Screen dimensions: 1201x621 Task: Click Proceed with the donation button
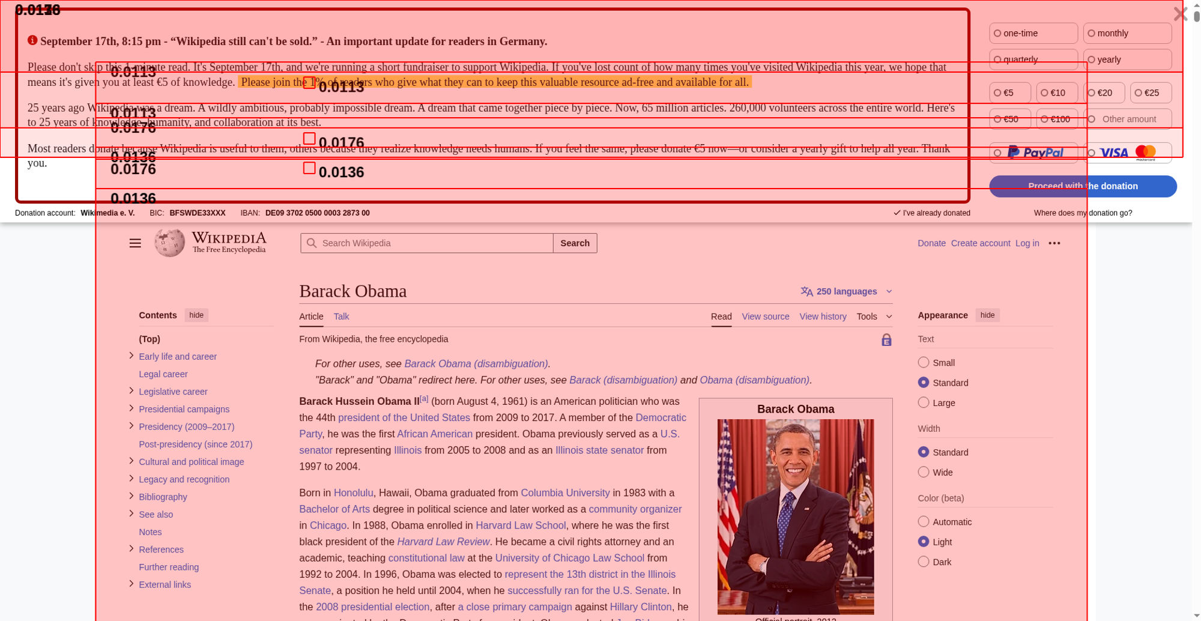click(1083, 186)
